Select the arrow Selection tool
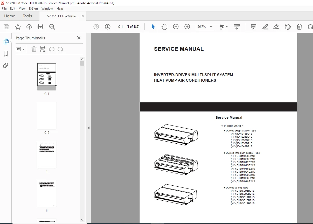 coord(153,27)
